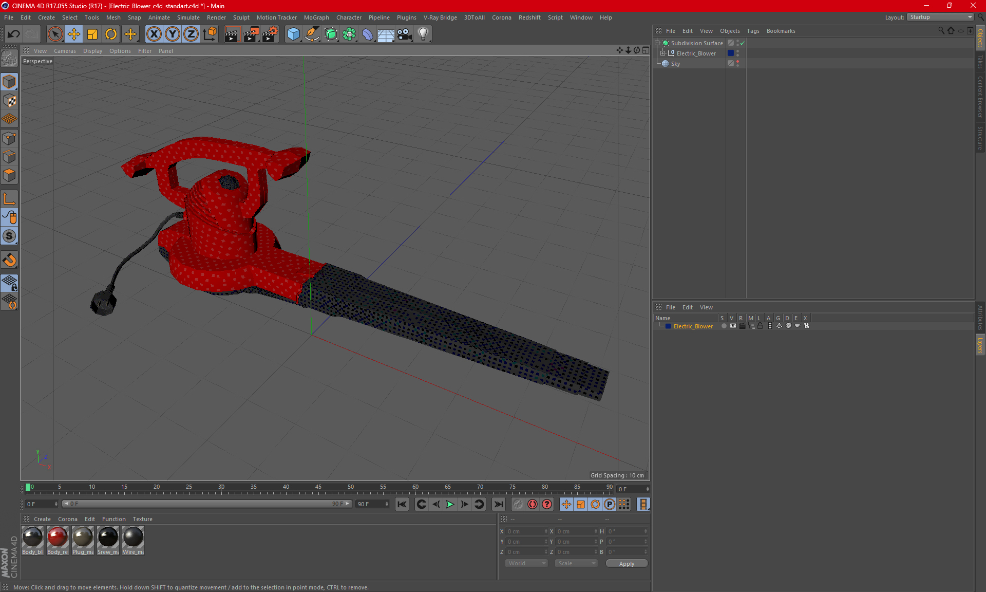The height and width of the screenshot is (592, 986).
Task: Click Electric_Blower blue layer swatch
Action: [x=731, y=53]
